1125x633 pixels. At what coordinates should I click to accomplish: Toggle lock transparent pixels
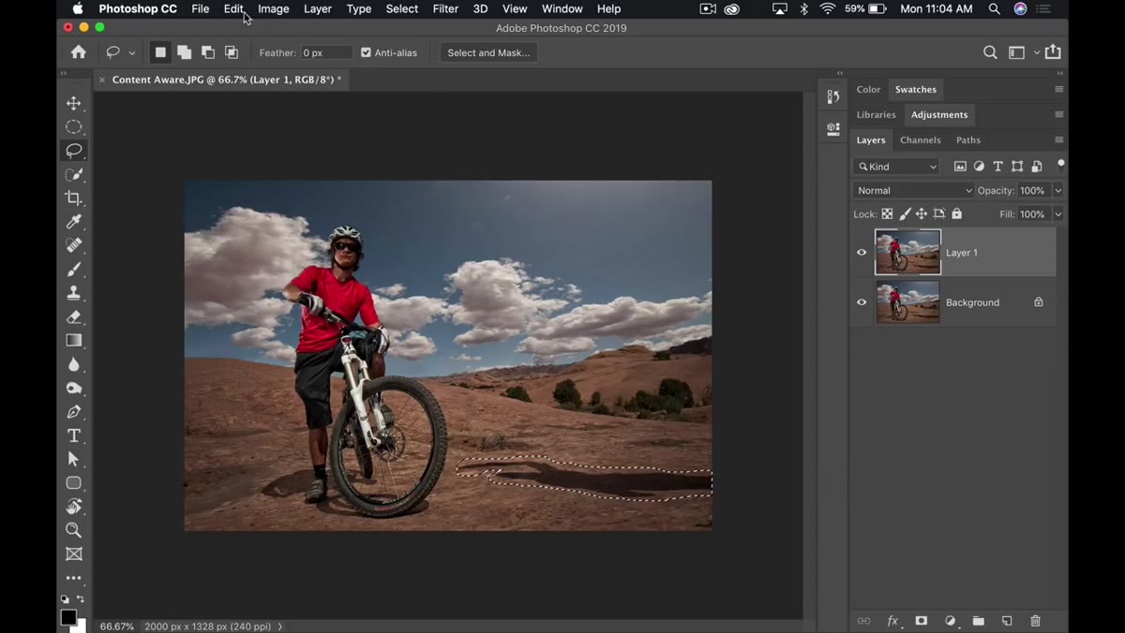tap(887, 214)
